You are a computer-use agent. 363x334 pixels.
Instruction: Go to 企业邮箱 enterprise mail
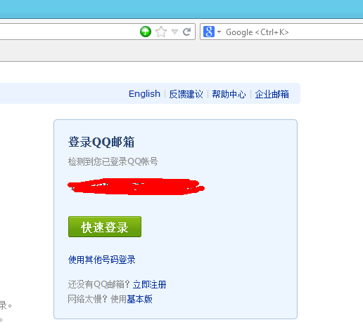pos(272,94)
